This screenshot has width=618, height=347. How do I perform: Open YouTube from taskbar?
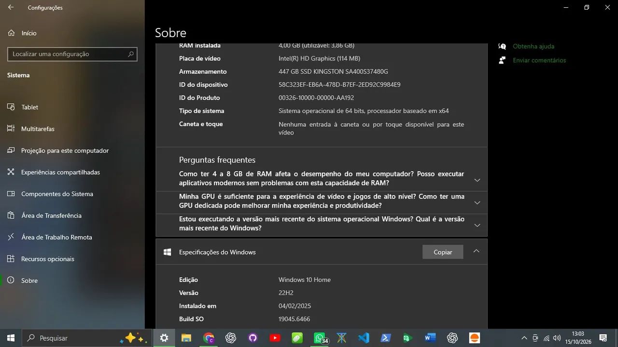click(x=275, y=338)
